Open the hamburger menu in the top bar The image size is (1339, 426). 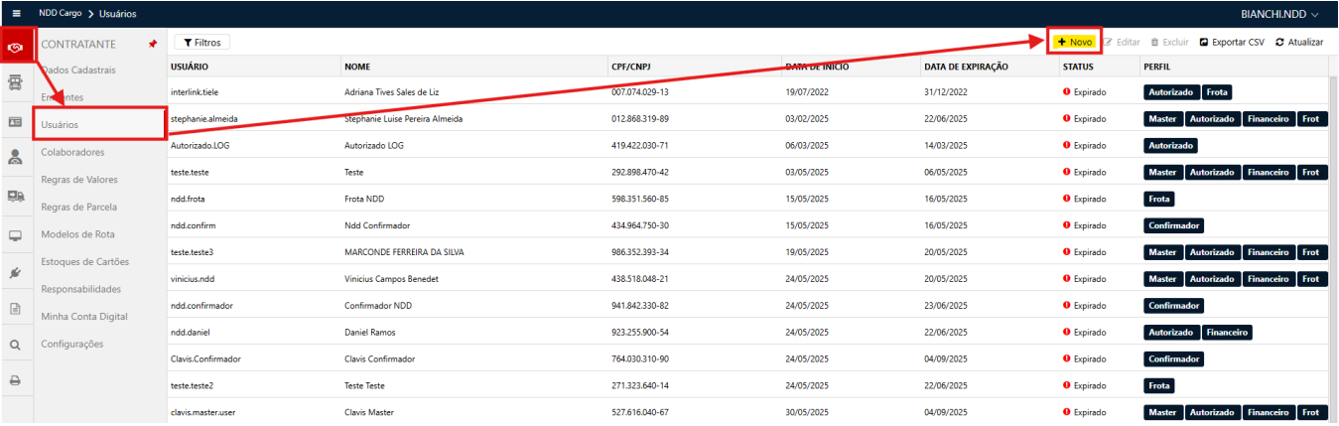point(16,14)
